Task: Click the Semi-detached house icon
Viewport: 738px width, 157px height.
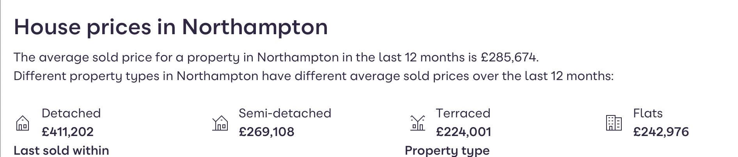Action: point(220,123)
